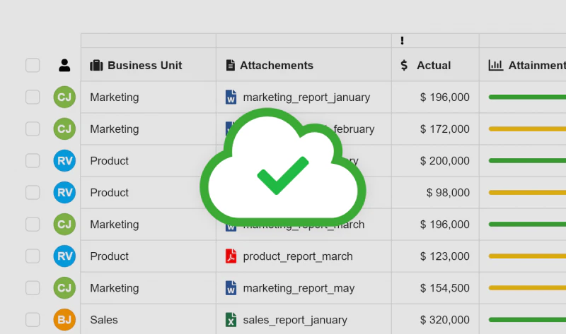Select the Marketing cell in marketing_report_january row

(149, 97)
